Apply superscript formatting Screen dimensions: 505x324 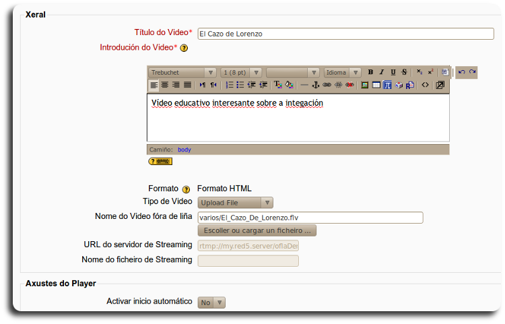point(431,72)
